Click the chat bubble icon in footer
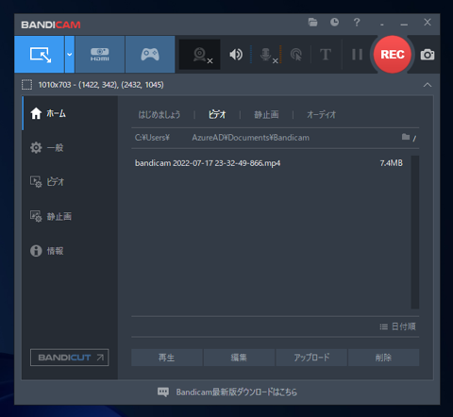Image resolution: width=453 pixels, height=417 pixels. 163,392
